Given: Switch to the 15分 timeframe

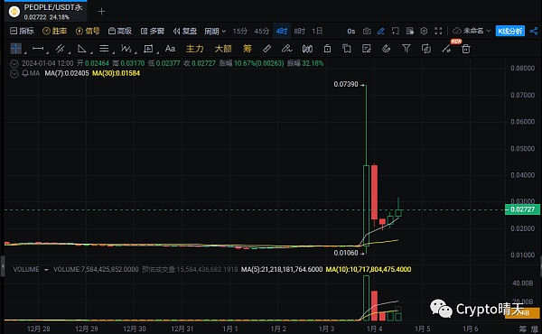Looking at the screenshot, I should [240, 31].
